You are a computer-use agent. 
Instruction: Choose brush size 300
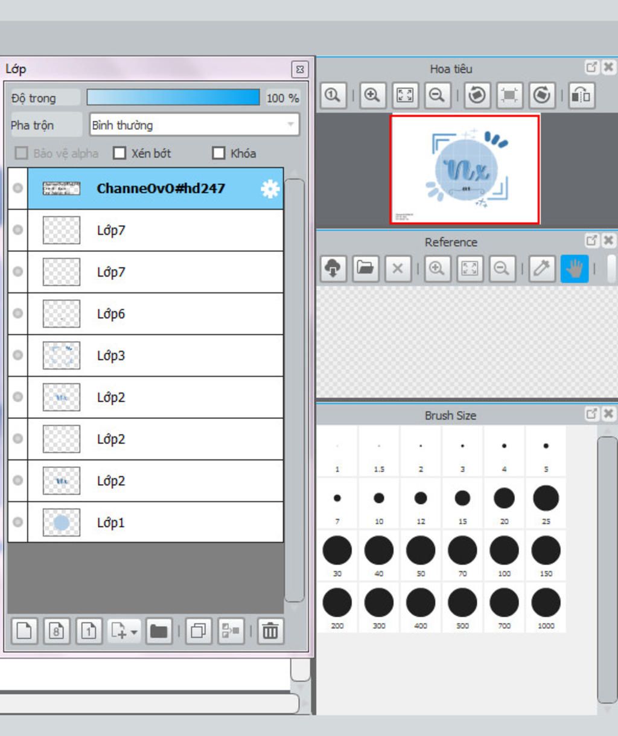379,608
